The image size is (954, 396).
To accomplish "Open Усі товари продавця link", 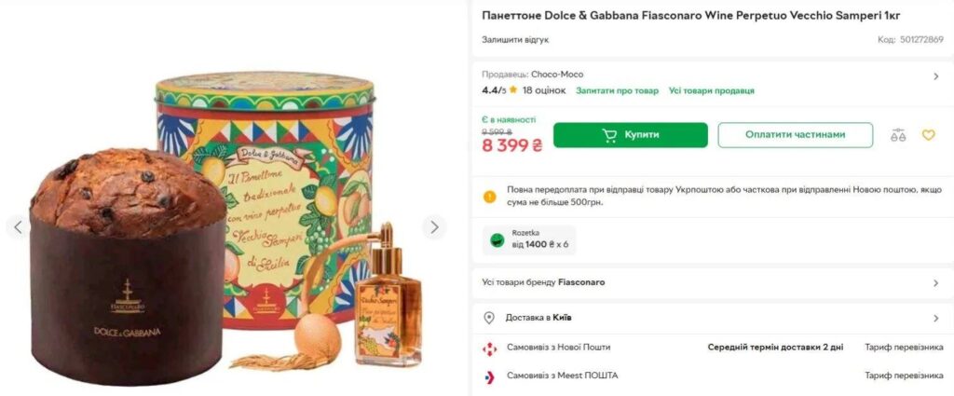I will [711, 90].
